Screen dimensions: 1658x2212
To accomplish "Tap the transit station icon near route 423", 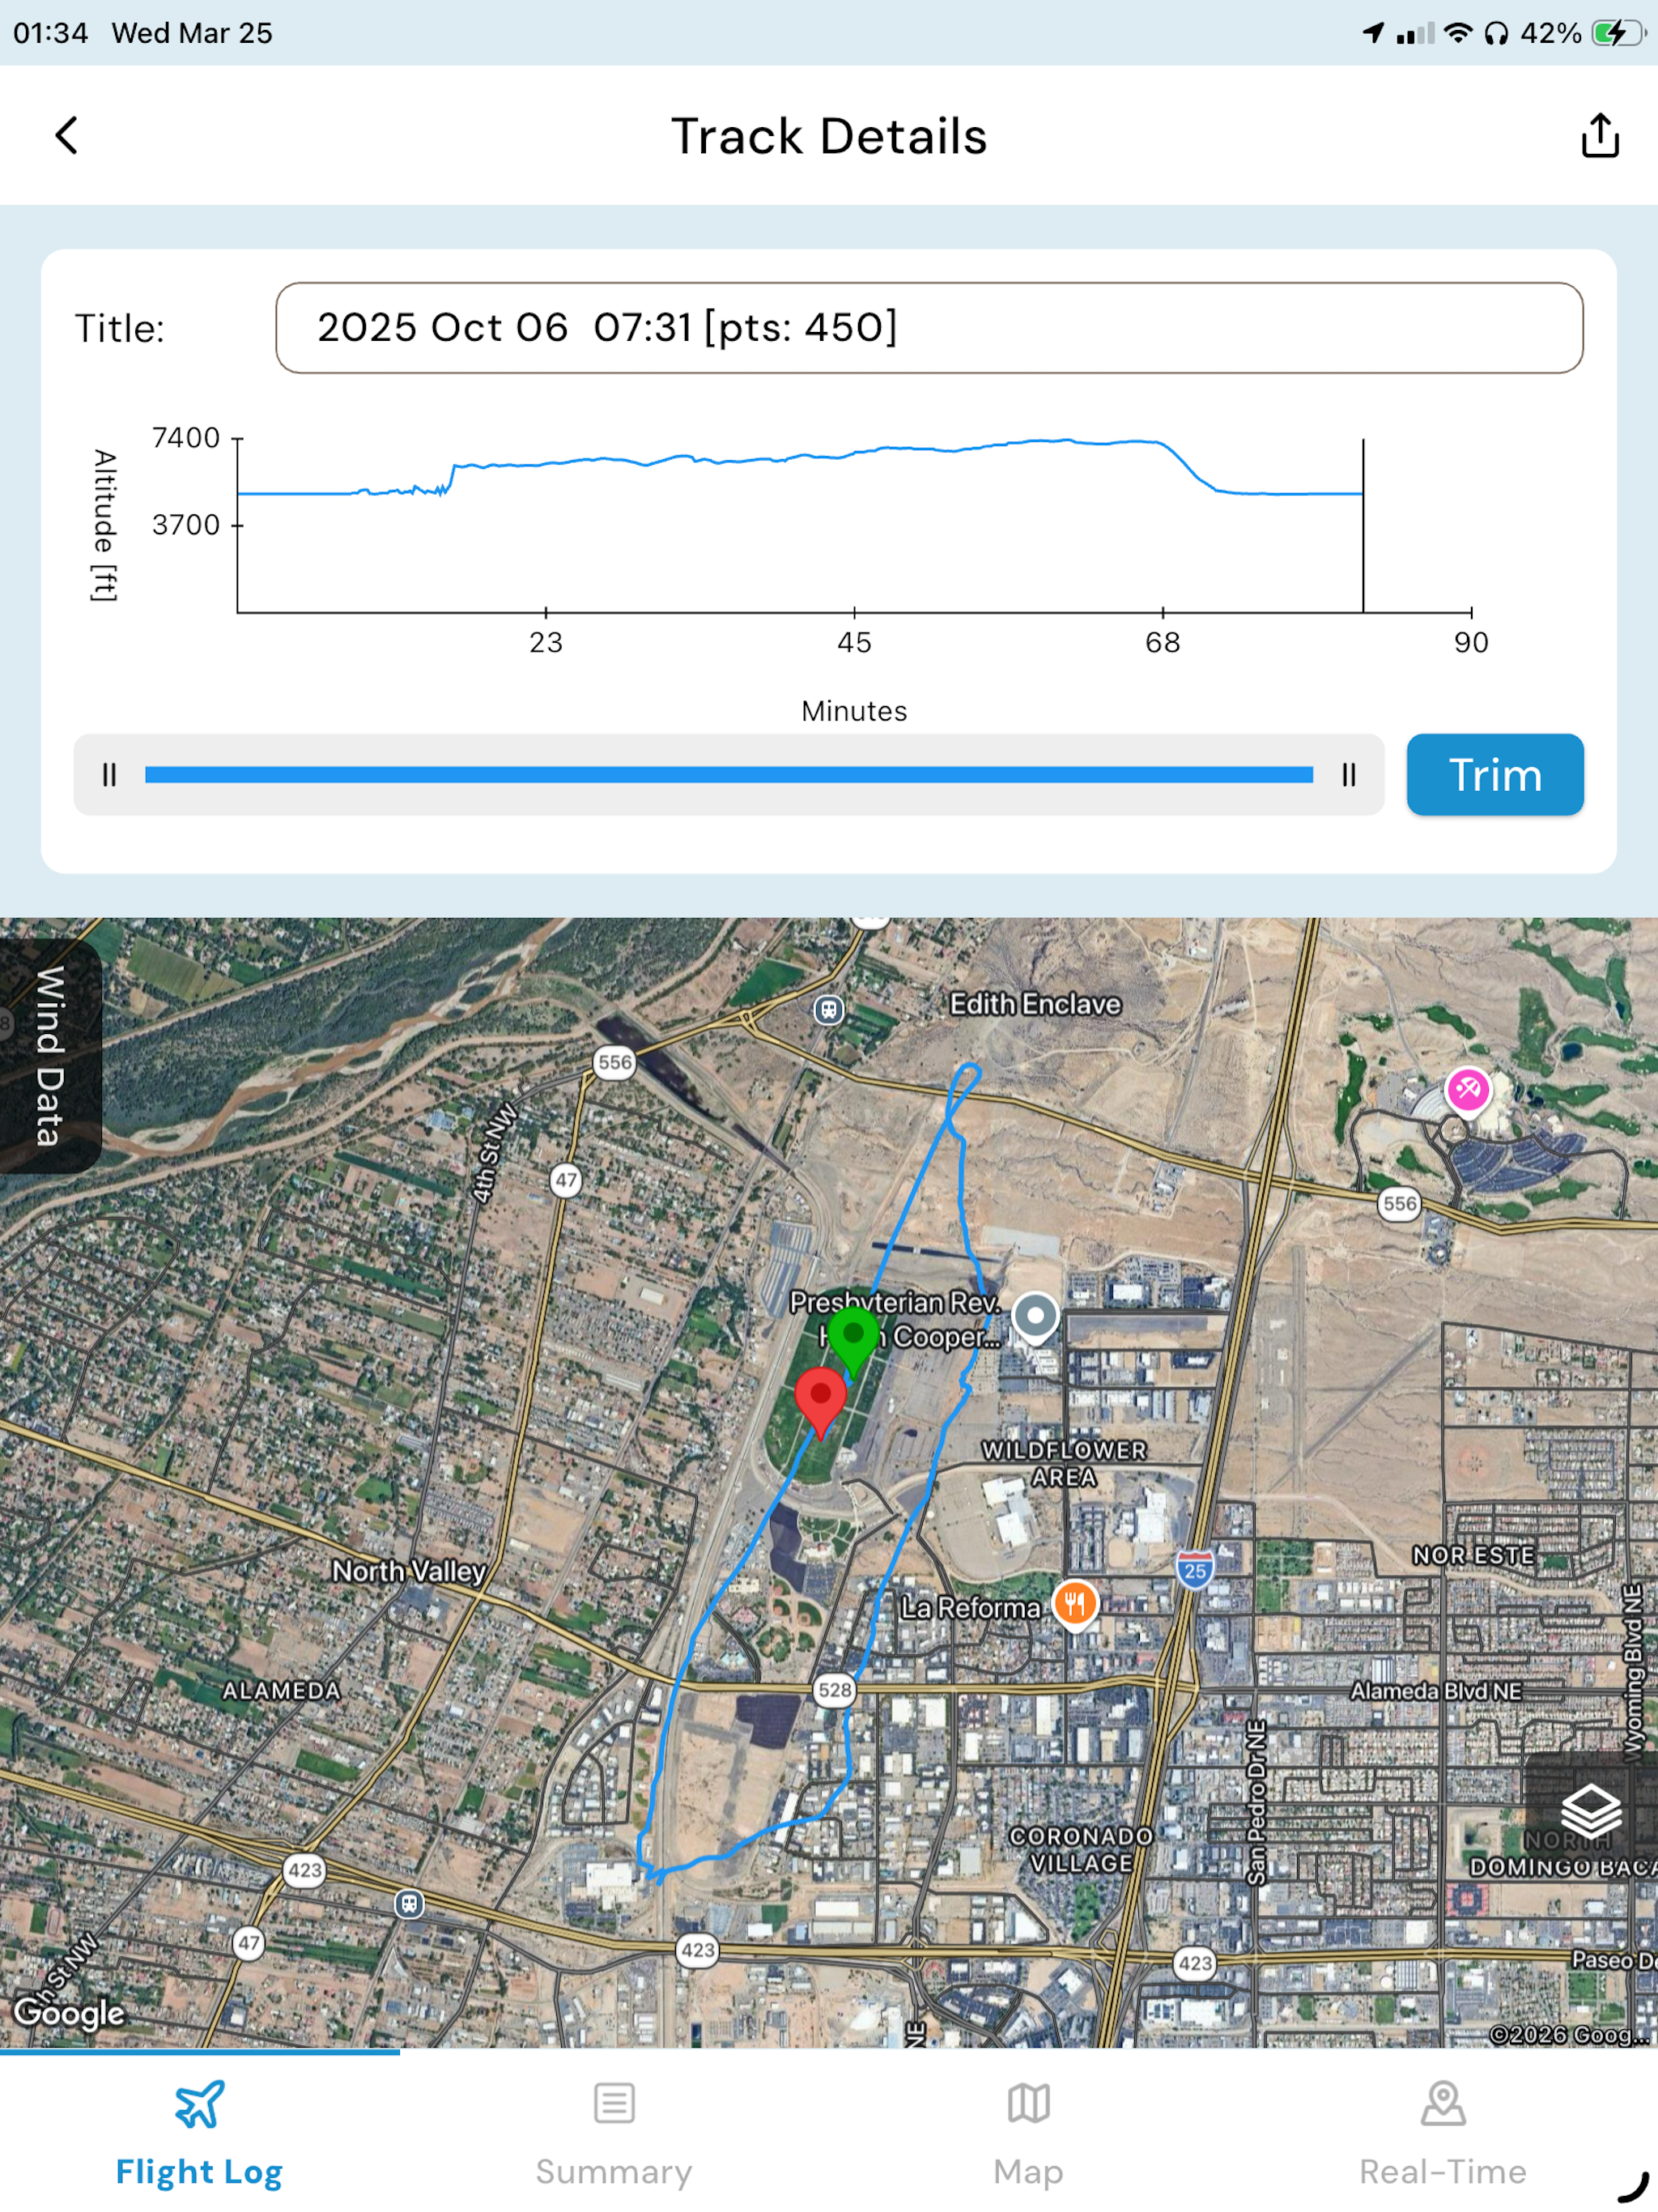I will tap(409, 1903).
